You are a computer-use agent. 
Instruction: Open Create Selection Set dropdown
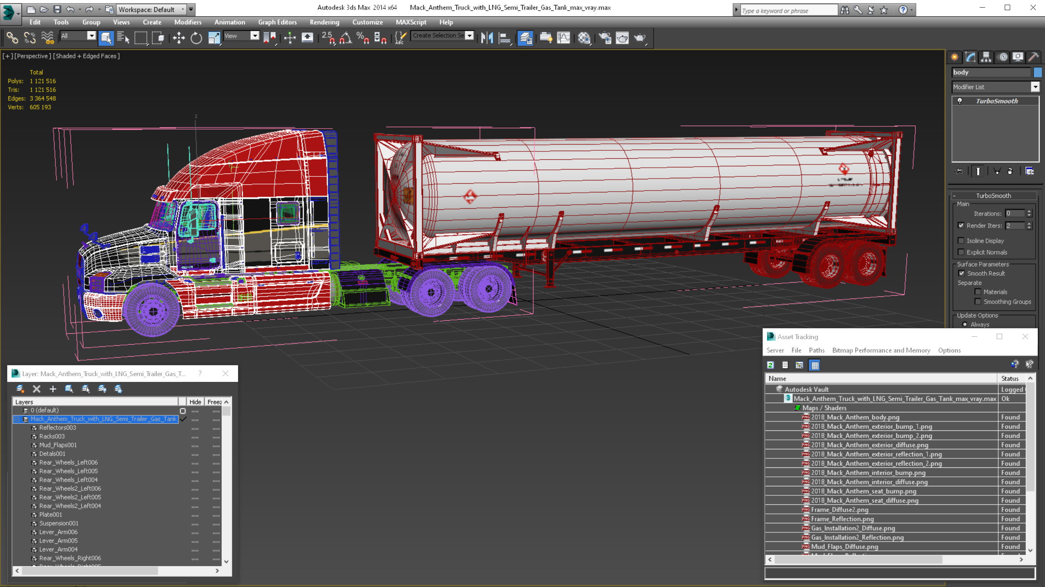coord(470,36)
